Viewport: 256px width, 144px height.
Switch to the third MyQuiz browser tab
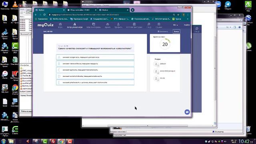[113, 10]
